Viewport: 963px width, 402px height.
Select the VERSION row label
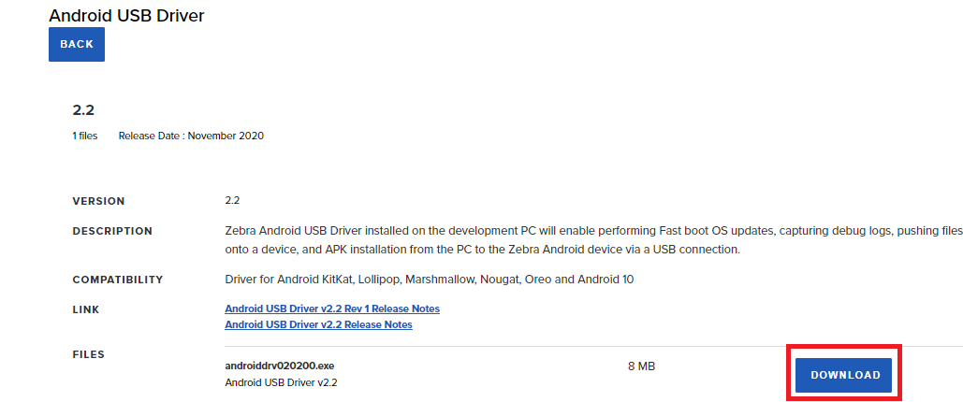coord(98,201)
